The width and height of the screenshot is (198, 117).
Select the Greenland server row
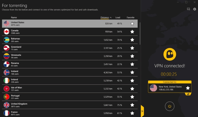click(x=70, y=48)
